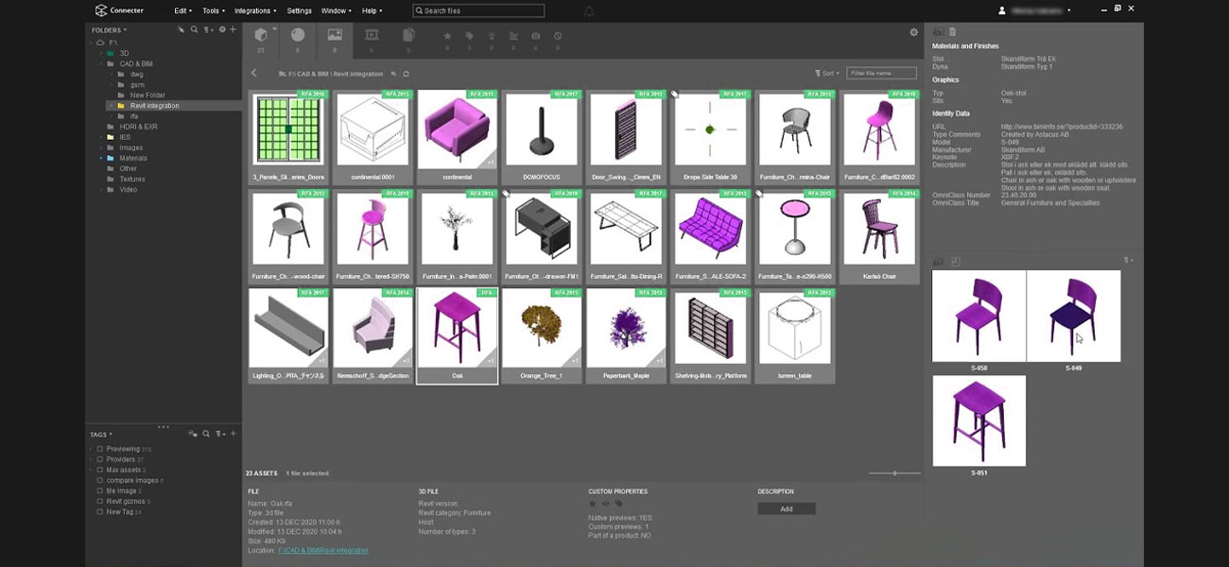Click the search icon in the Tags panel
Image resolution: width=1229 pixels, height=567 pixels.
pyautogui.click(x=206, y=434)
